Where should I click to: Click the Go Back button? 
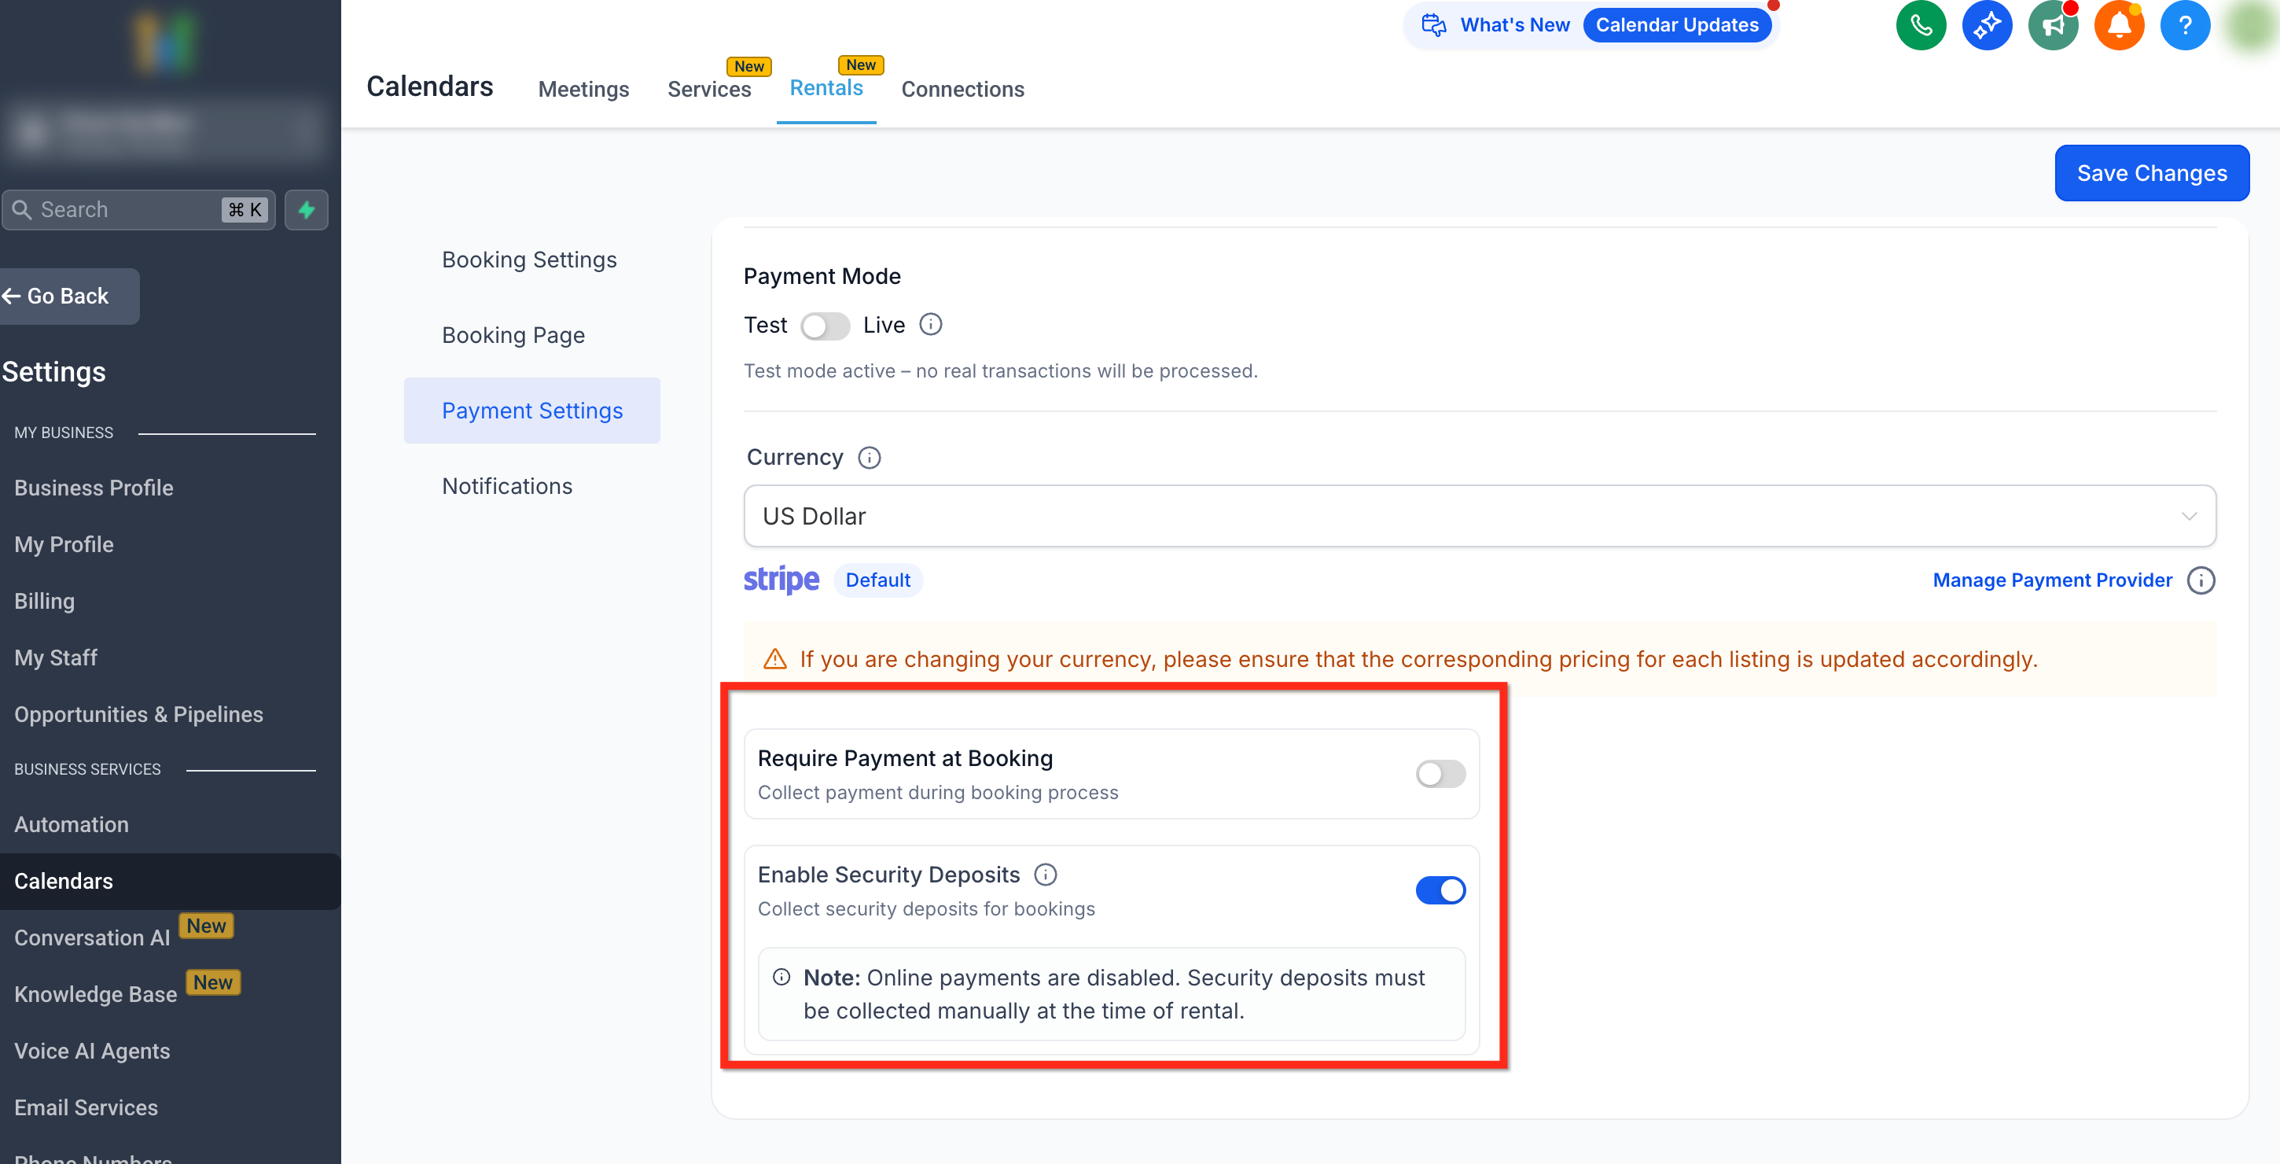click(68, 297)
